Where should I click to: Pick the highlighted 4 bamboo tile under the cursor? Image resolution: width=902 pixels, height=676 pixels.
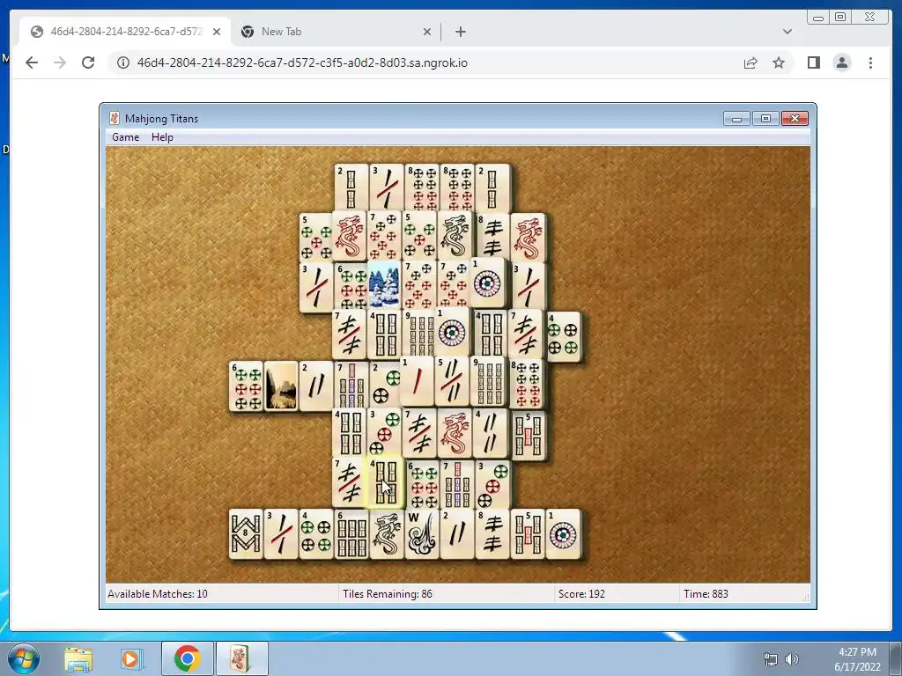[385, 482]
